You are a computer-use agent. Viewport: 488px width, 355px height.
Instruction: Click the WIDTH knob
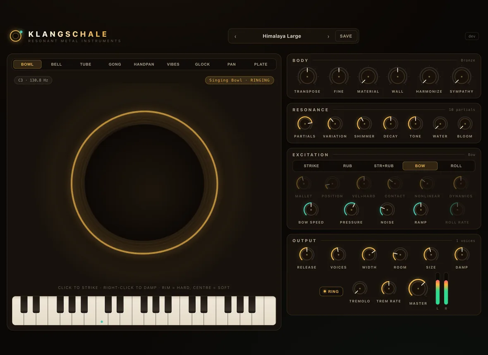(369, 255)
